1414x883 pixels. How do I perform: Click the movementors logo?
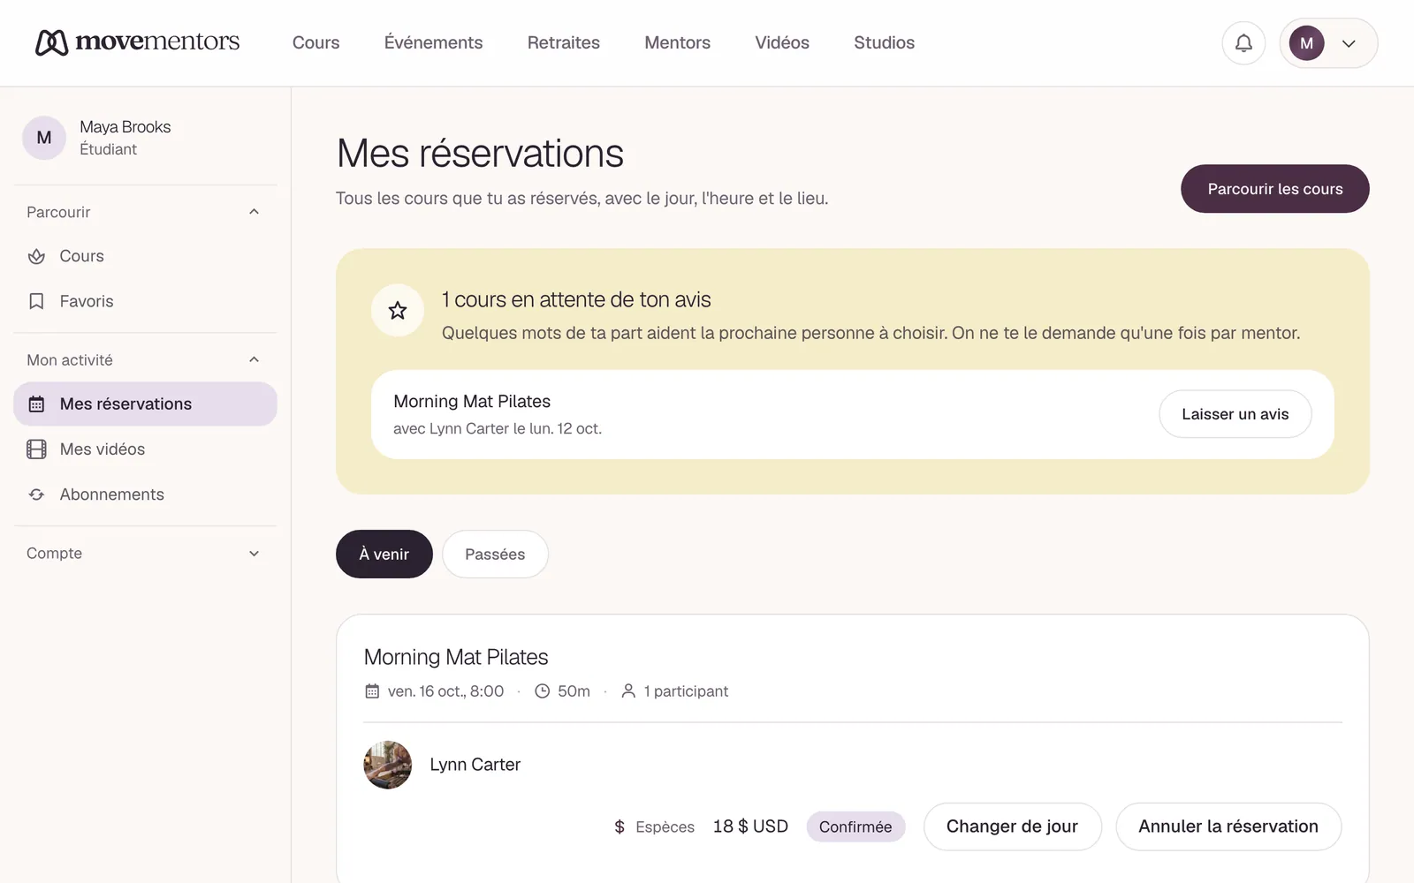(x=137, y=42)
